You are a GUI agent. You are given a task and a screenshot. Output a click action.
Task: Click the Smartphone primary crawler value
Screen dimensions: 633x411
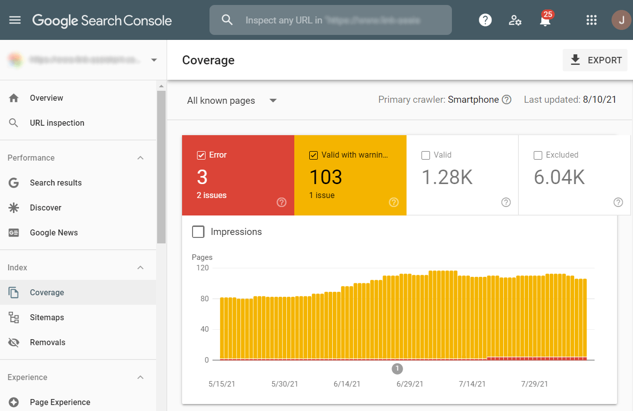tap(473, 100)
